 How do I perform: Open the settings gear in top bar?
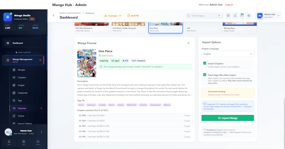[249, 16]
